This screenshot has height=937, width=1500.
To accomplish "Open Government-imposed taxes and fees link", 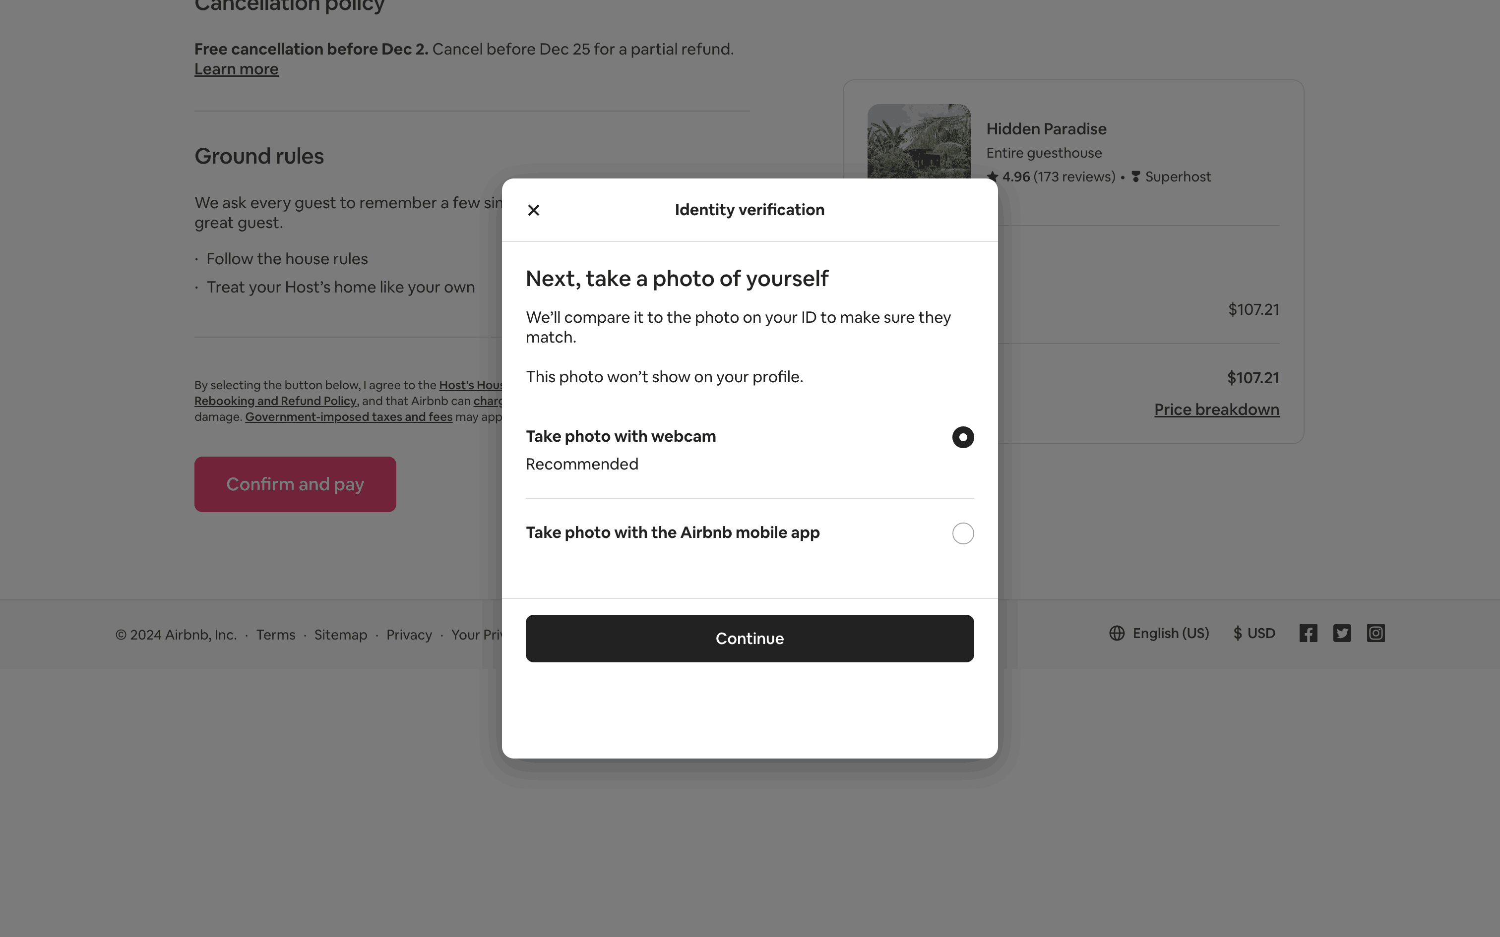I will 348,417.
